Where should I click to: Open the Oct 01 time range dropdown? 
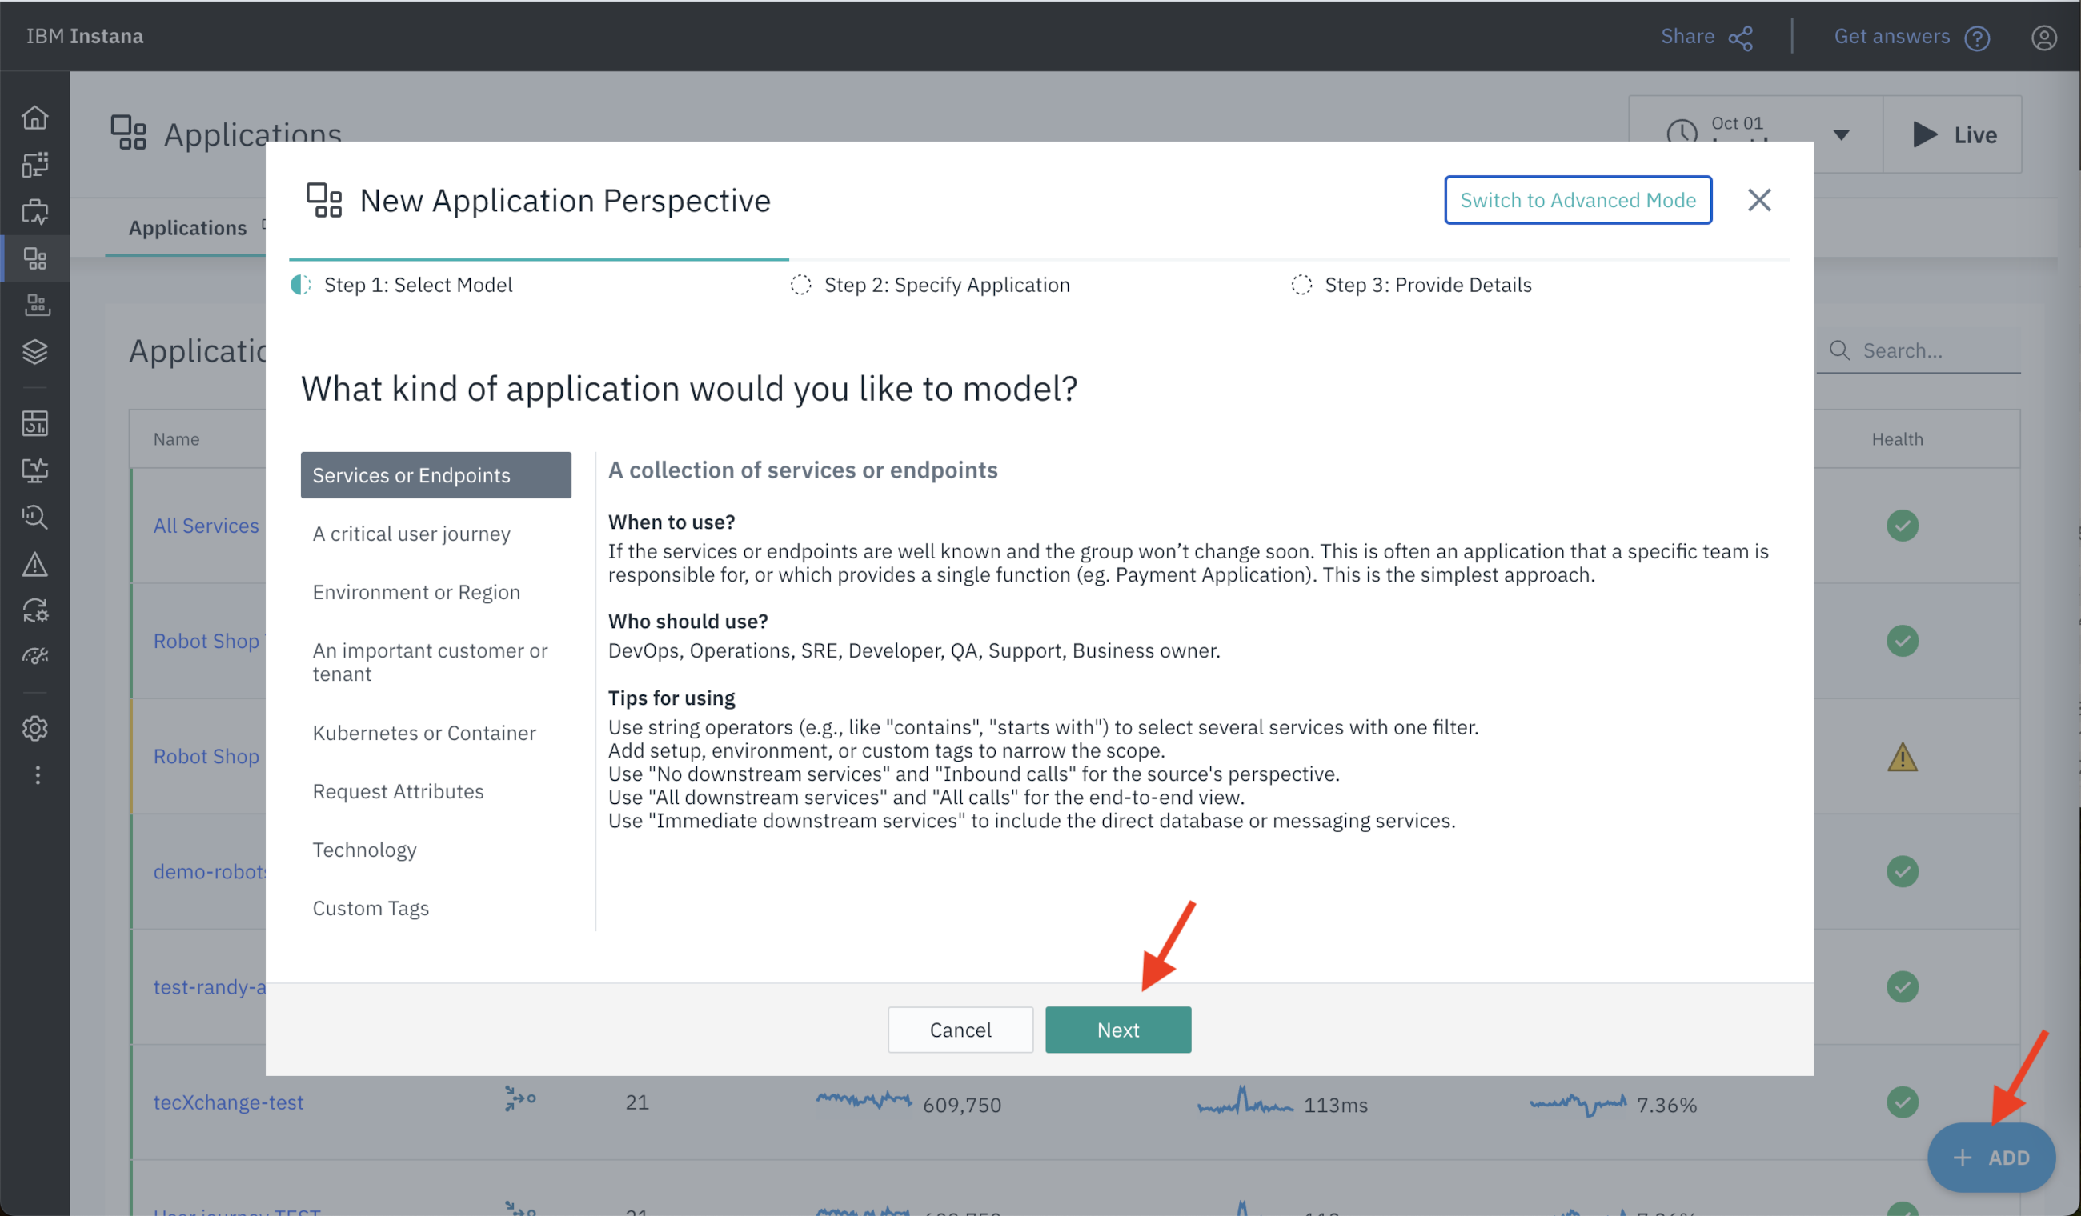[x=1759, y=134]
